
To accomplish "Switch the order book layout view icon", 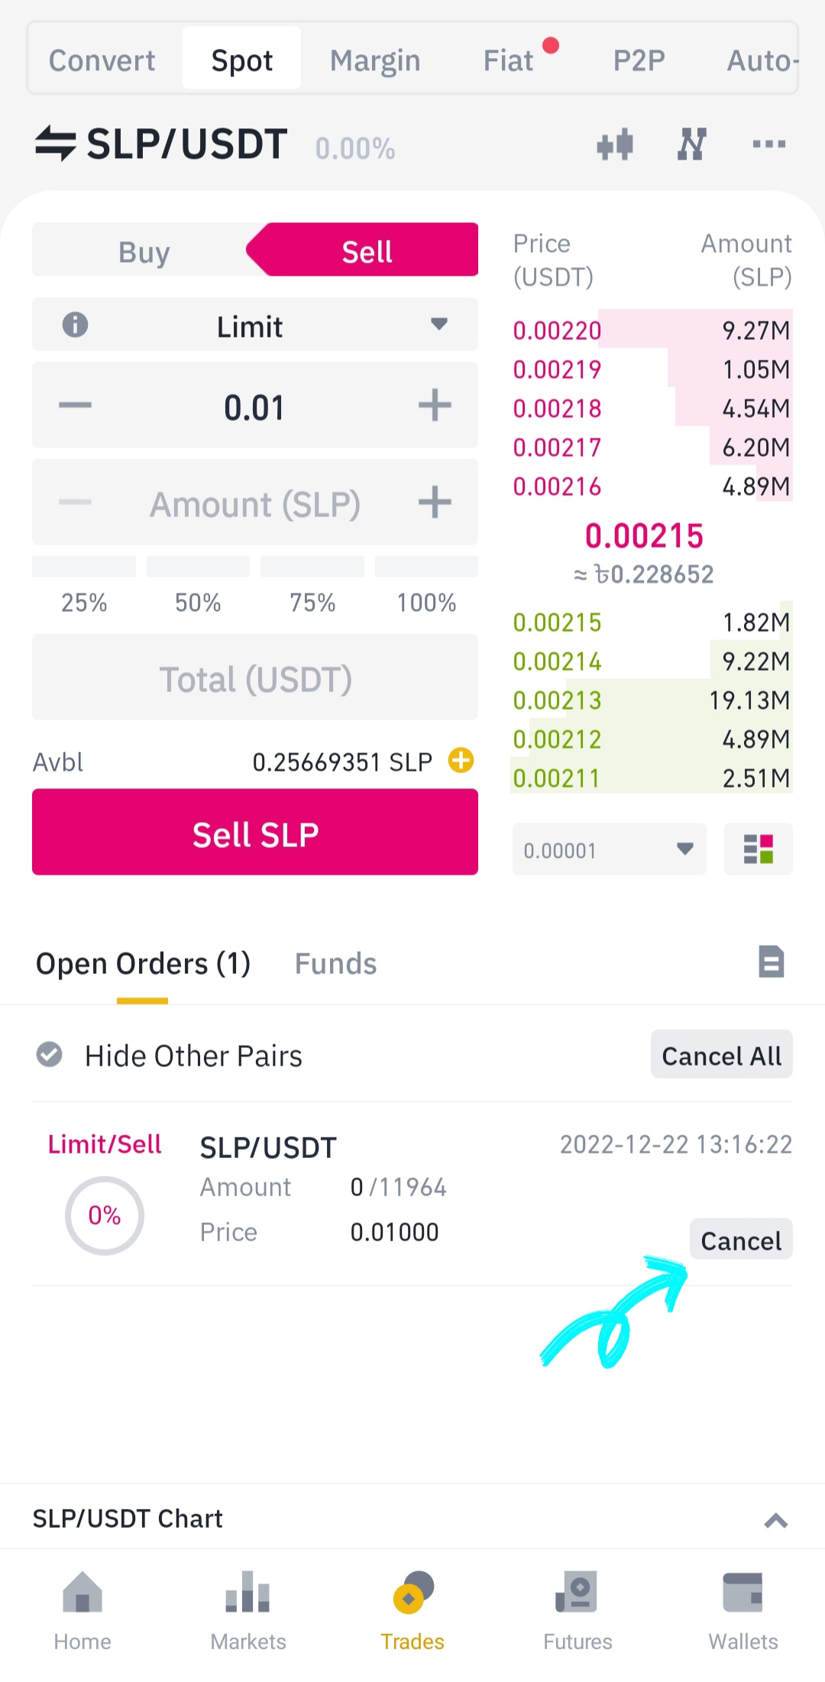I will 758,849.
